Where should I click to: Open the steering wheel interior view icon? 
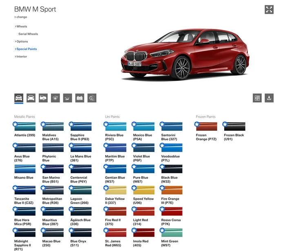55,98
